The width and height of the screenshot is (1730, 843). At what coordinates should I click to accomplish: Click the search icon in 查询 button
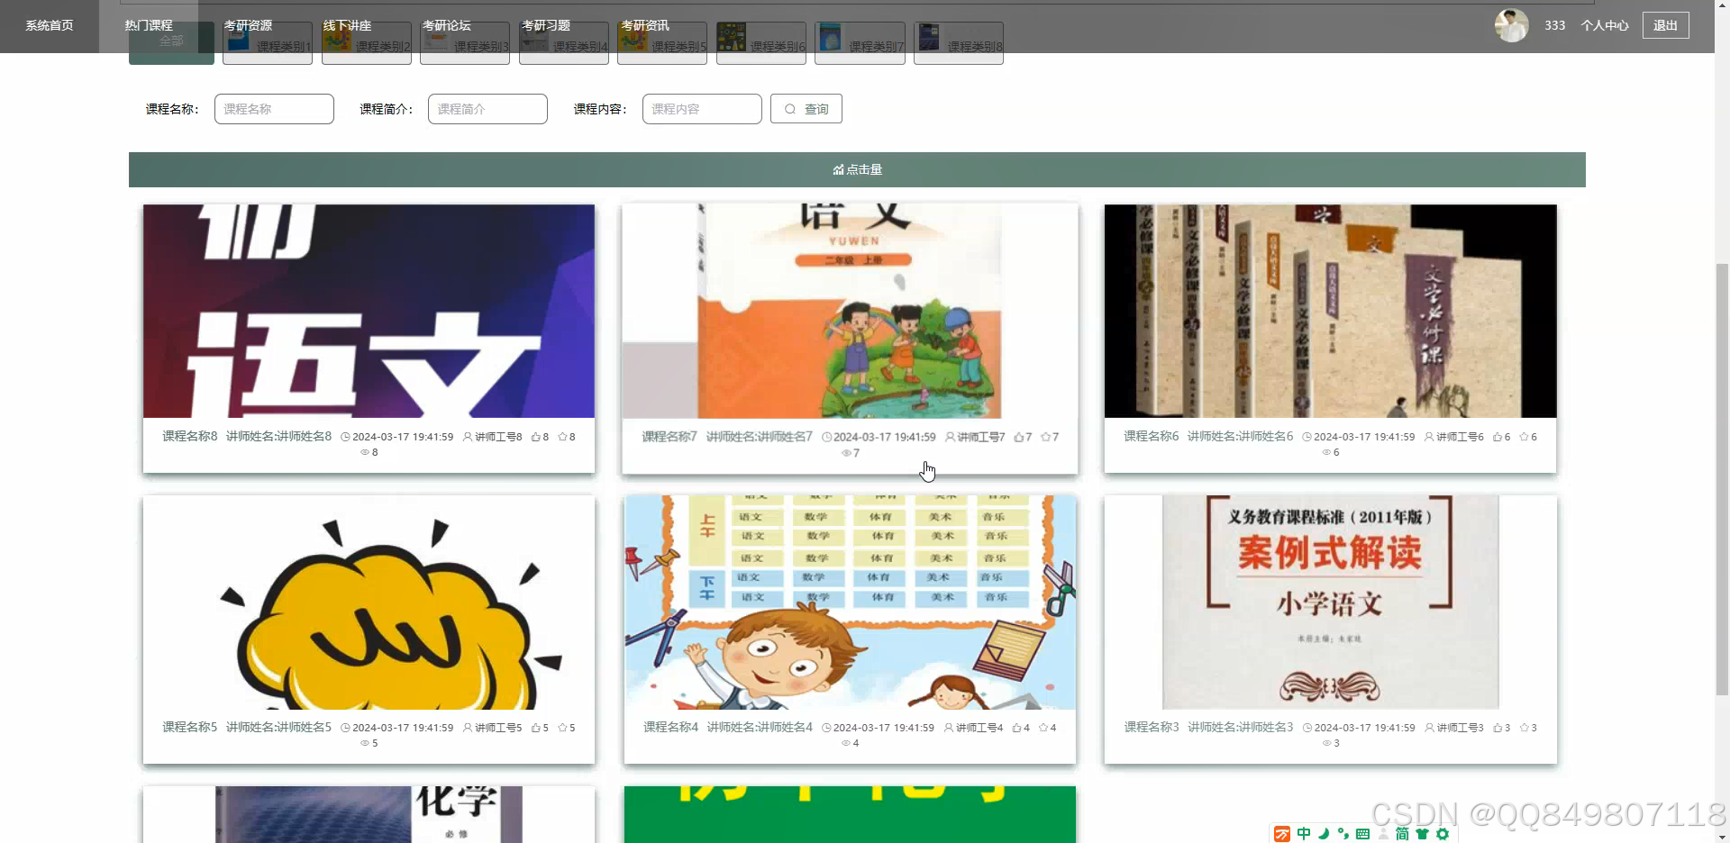790,109
